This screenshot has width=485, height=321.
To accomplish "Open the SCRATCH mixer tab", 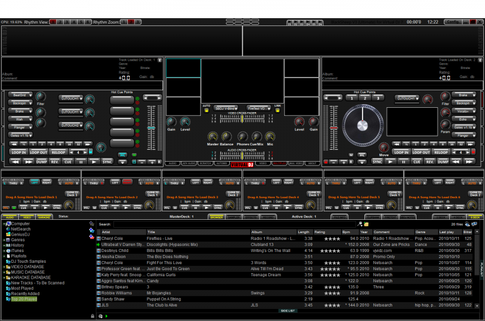I will [x=205, y=163].
